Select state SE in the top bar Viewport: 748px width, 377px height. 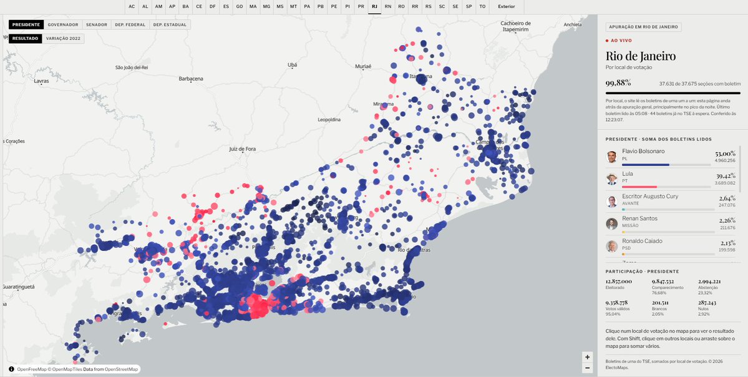coord(455,7)
